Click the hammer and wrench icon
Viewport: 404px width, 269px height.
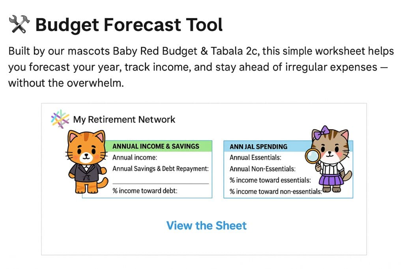[x=19, y=24]
